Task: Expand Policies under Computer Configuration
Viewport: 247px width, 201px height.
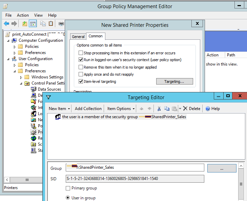Action: click(x=15, y=47)
